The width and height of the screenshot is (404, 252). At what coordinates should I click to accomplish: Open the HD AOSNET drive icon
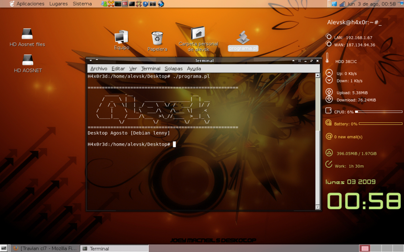tap(28, 60)
